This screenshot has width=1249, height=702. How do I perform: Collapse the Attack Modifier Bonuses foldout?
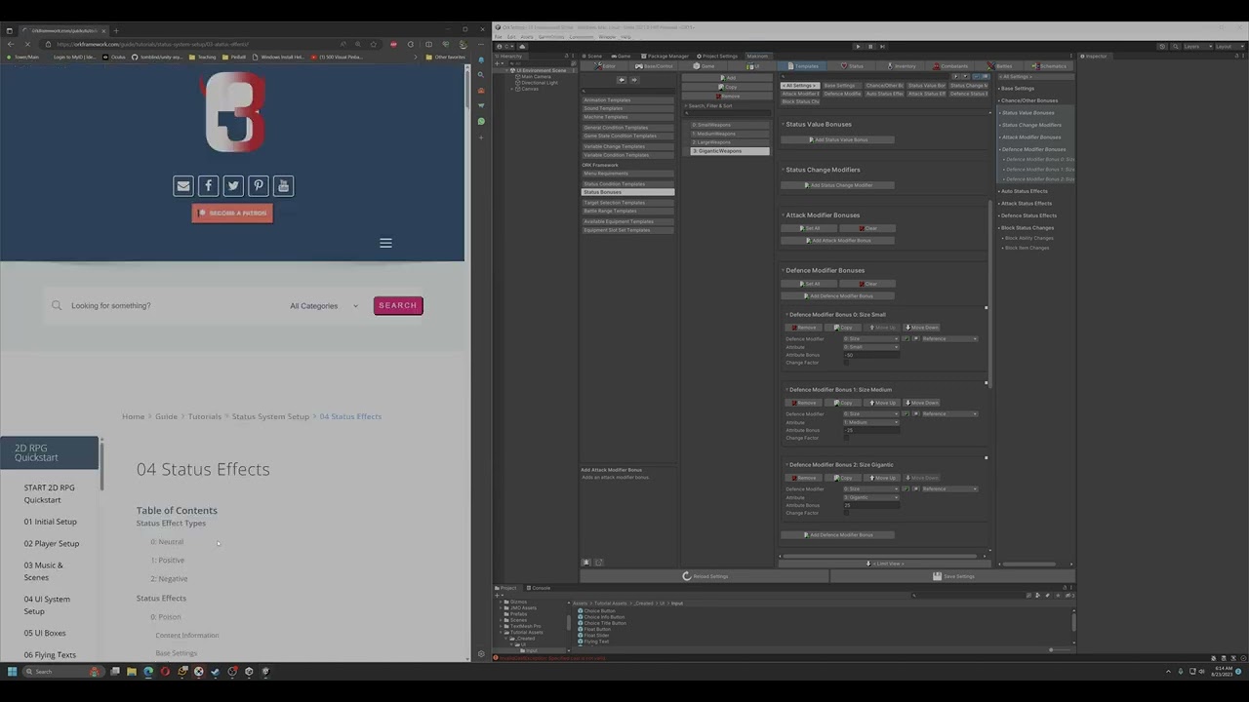tap(783, 215)
